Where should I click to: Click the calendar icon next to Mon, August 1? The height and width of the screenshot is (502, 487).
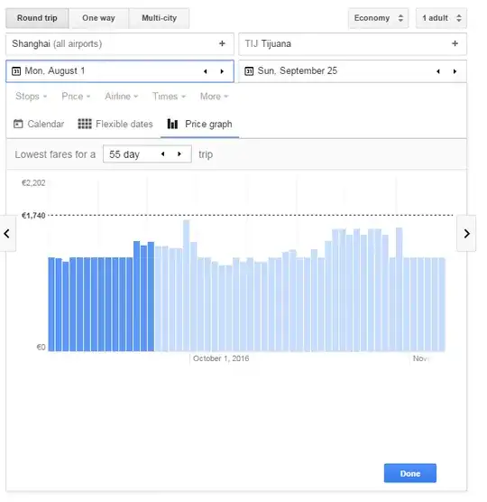[x=16, y=70]
